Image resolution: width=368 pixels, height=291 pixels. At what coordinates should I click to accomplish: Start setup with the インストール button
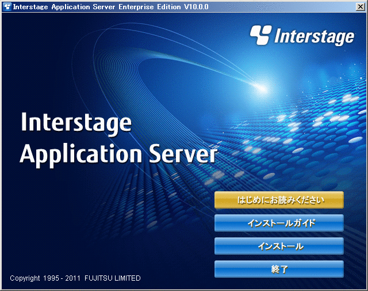click(279, 246)
